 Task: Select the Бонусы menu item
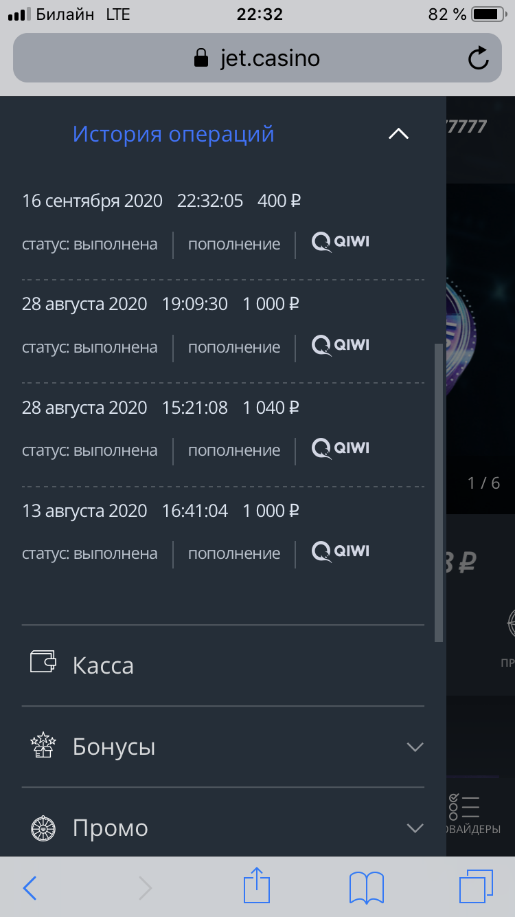click(114, 747)
